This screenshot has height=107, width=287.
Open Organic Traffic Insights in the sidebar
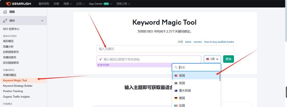coord(16,97)
